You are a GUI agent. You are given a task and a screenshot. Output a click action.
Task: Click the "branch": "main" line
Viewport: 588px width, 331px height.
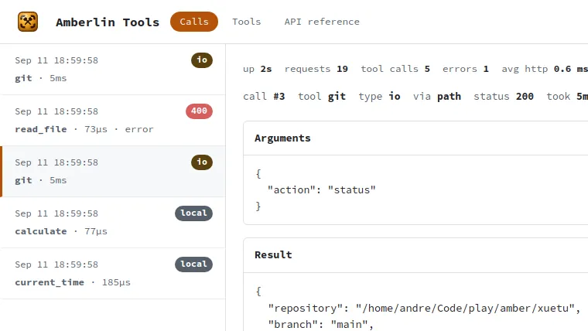pyautogui.click(x=321, y=324)
